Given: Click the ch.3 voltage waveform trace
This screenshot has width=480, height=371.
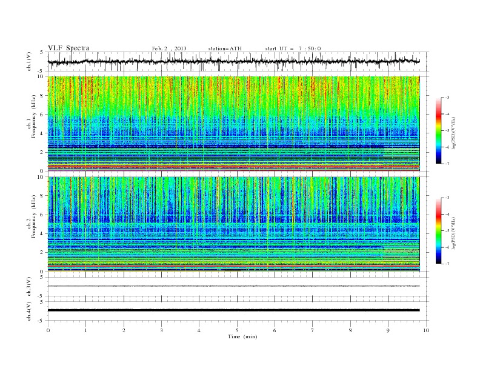Looking at the screenshot, I should pyautogui.click(x=233, y=286).
